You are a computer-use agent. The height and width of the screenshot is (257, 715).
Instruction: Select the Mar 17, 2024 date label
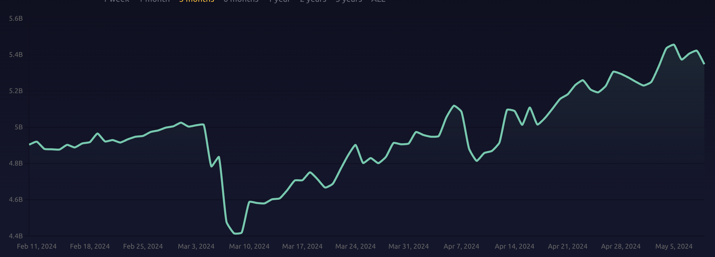[x=302, y=247]
